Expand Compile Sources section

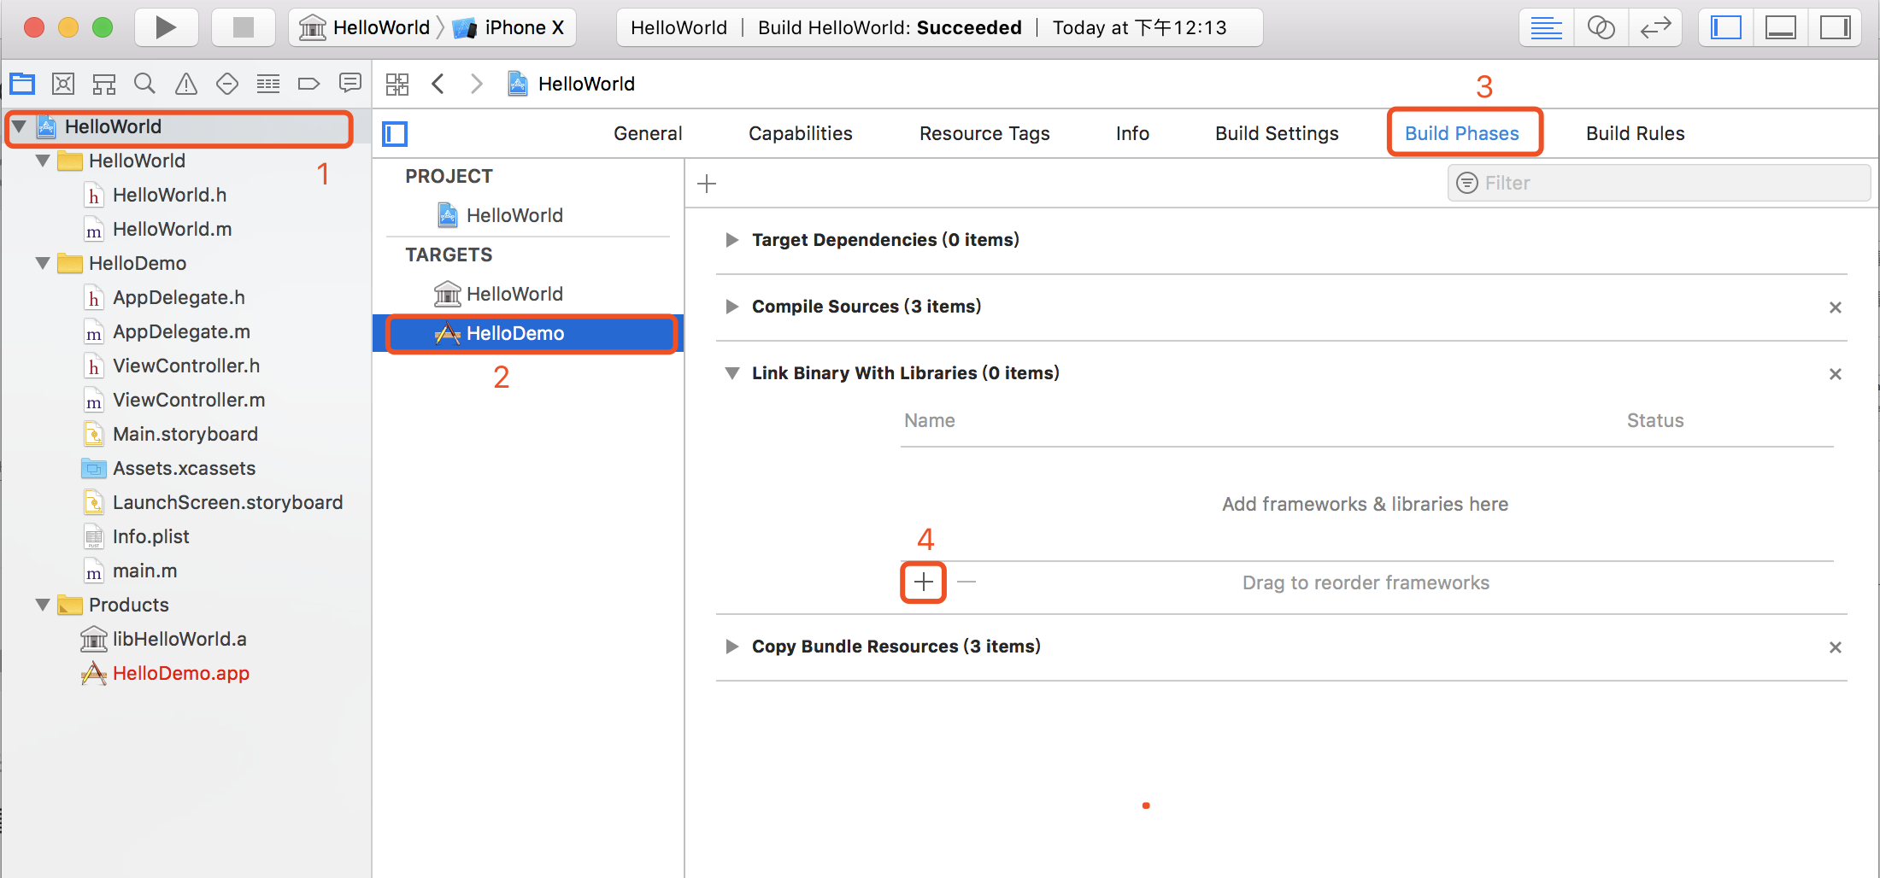click(x=731, y=307)
